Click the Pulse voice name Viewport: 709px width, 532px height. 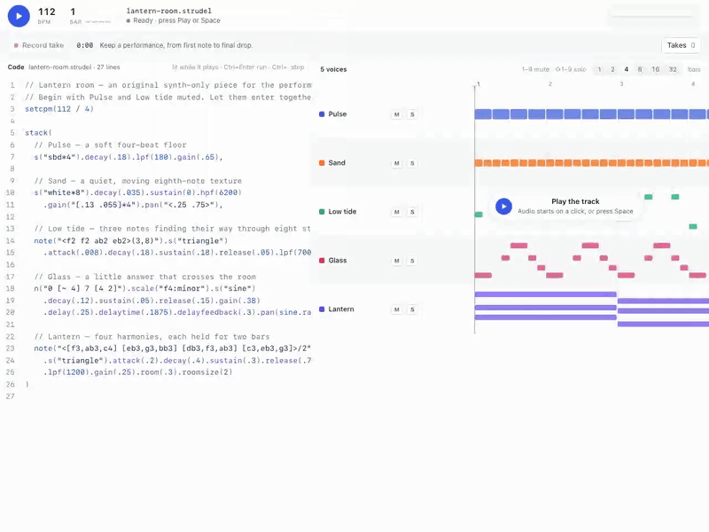(x=338, y=114)
